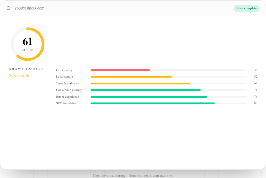Click the 61 growth score ring
This screenshot has width=266, height=178.
pos(28,44)
